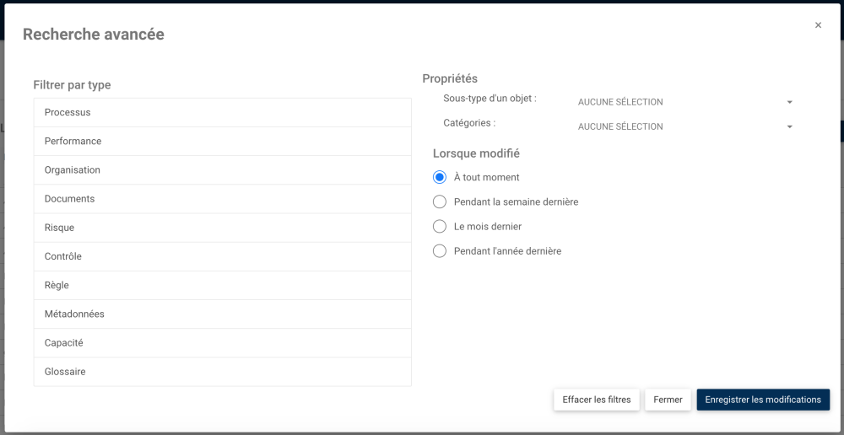Click the 'Fermer' button
Screen dimensions: 844x435
tap(668, 400)
